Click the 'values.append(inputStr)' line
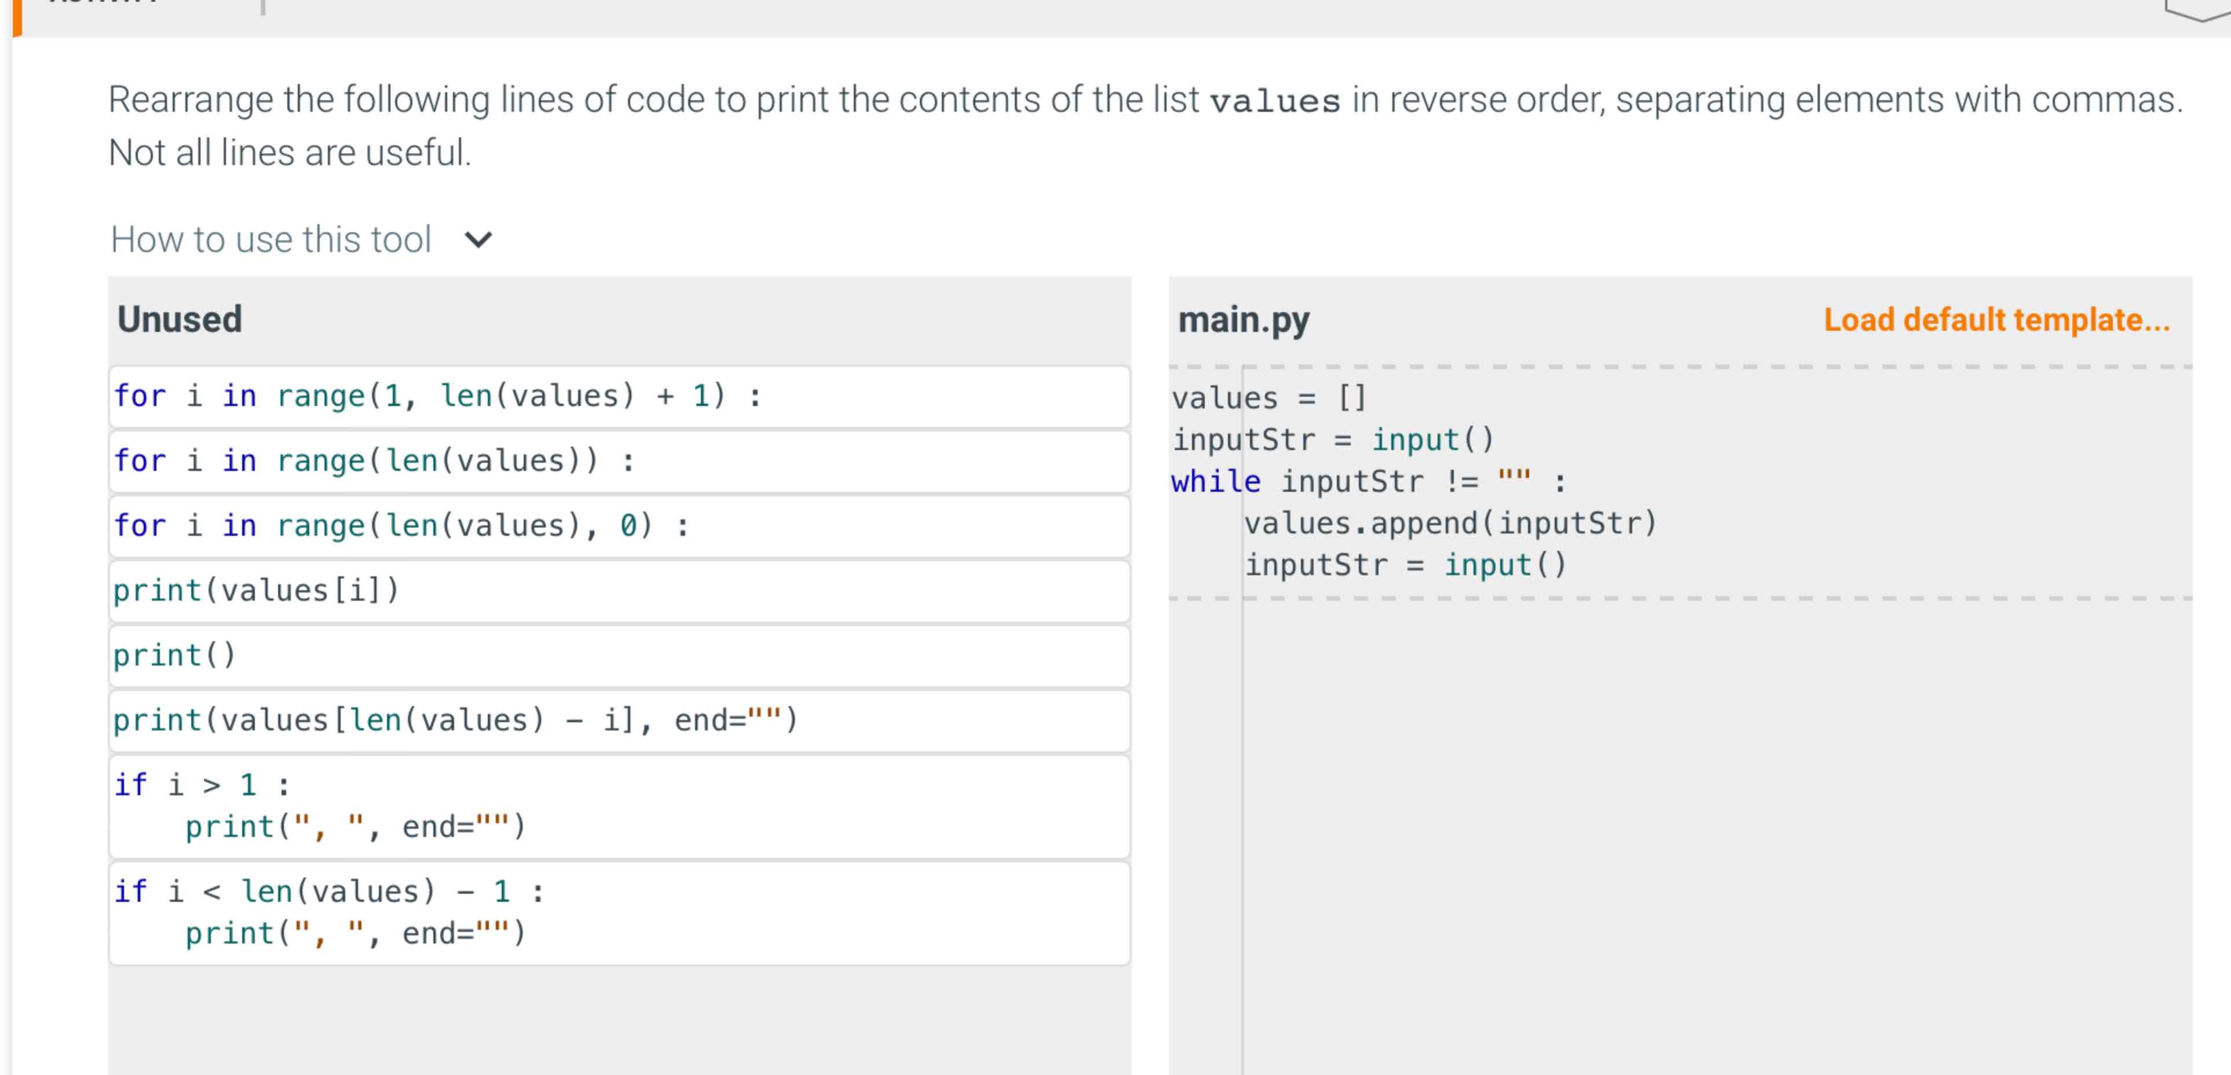The image size is (2231, 1075). [1450, 523]
